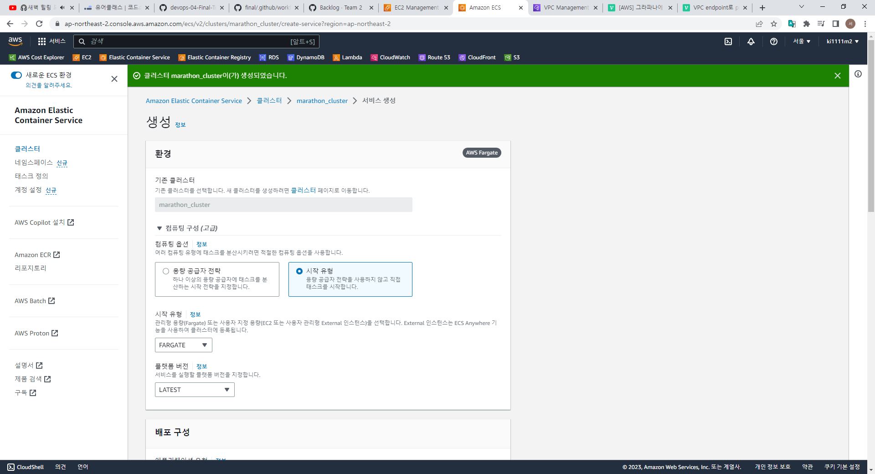
Task: Open 계정 설정 in the sidebar
Action: pyautogui.click(x=28, y=190)
